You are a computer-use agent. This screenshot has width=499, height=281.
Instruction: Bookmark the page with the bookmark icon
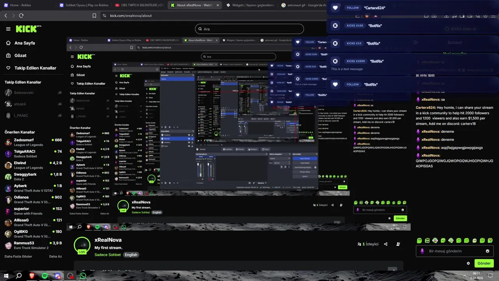tap(94, 16)
